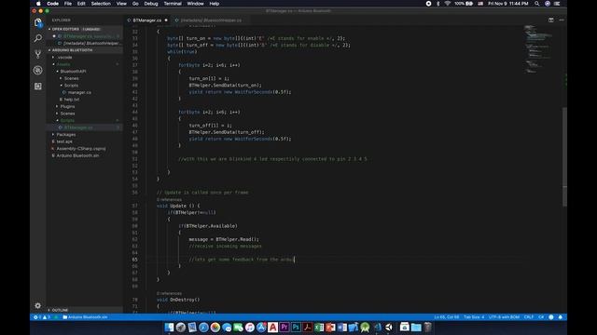Open Finder from the Dock
The image size is (597, 335).
pyautogui.click(x=169, y=327)
